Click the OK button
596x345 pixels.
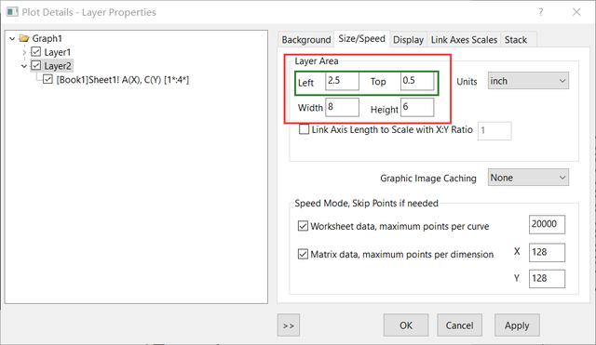406,325
